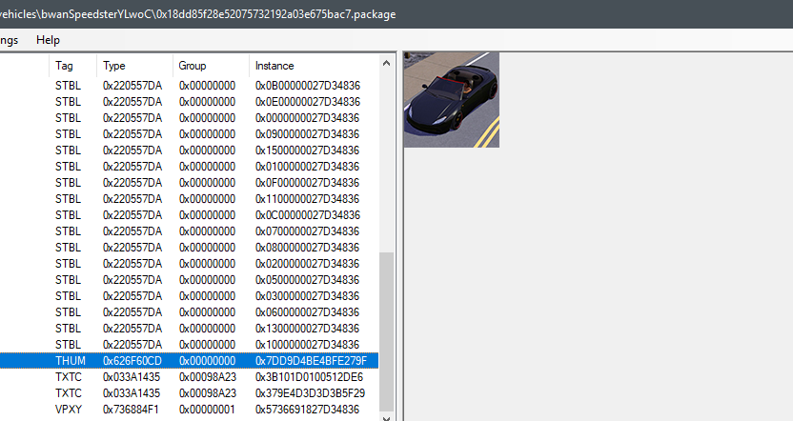Click the Type value 0x626F60CD

132,360
